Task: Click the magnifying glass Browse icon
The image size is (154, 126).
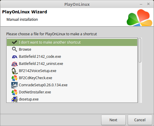Action: (14, 49)
